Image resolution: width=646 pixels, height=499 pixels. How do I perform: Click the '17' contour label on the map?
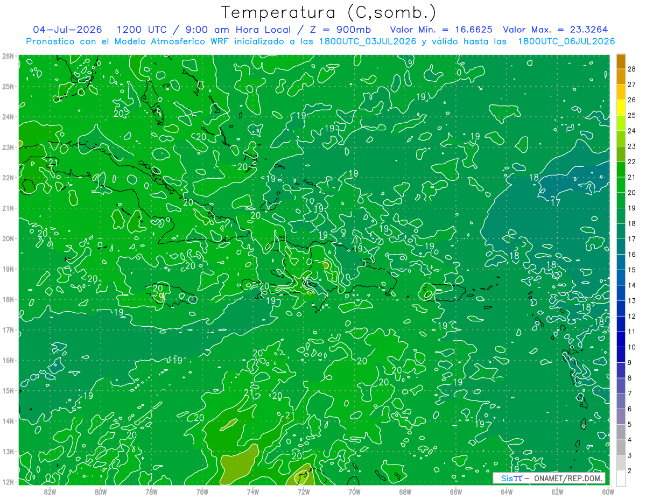coord(556,202)
